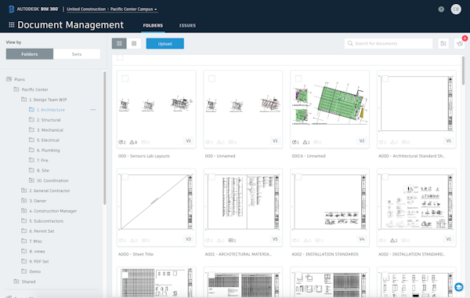This screenshot has width=470, height=298.
Task: Click issues triangle icon on 000.b Unnamed
Action: (305, 142)
